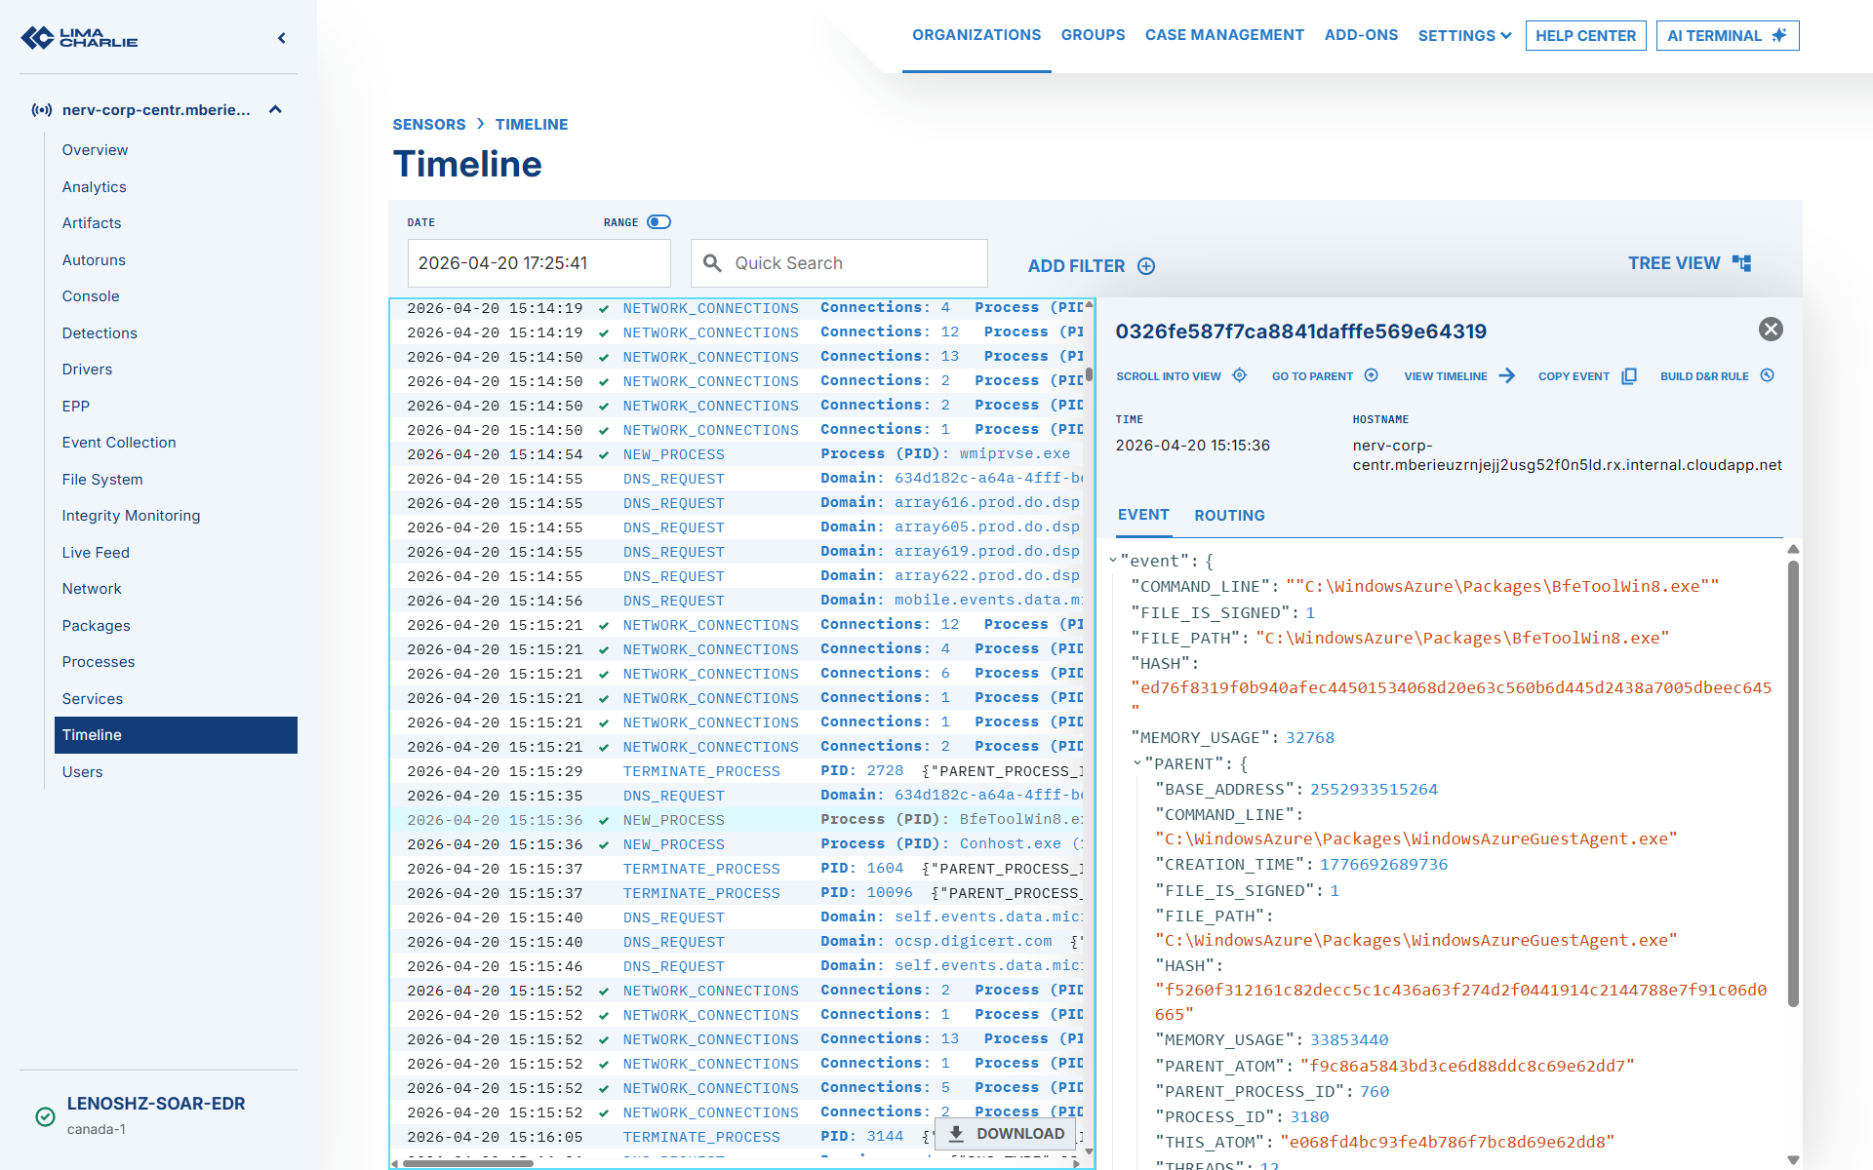Open the AI Terminal
Viewport: 1873px width, 1170px height.
[1727, 35]
